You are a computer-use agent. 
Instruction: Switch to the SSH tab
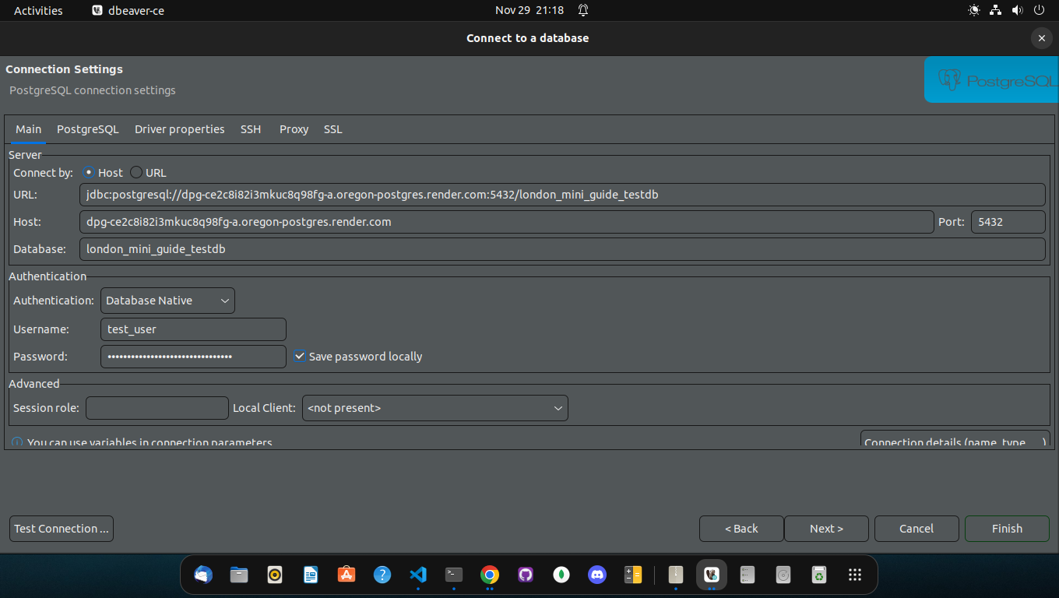tap(251, 129)
